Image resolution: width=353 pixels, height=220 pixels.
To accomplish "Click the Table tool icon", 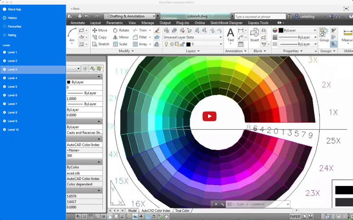I will [x=241, y=44].
